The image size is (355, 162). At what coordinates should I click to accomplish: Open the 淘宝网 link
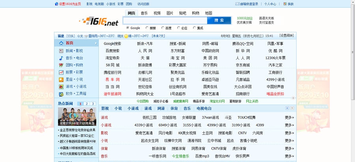pos(178,58)
